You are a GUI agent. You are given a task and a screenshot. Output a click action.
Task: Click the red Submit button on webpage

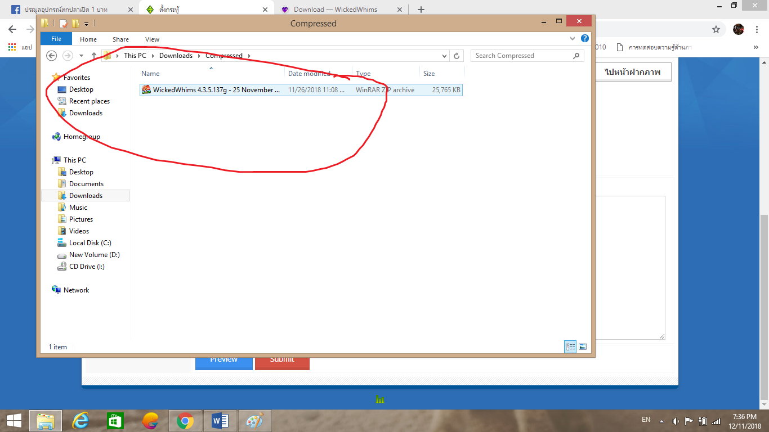coord(282,361)
